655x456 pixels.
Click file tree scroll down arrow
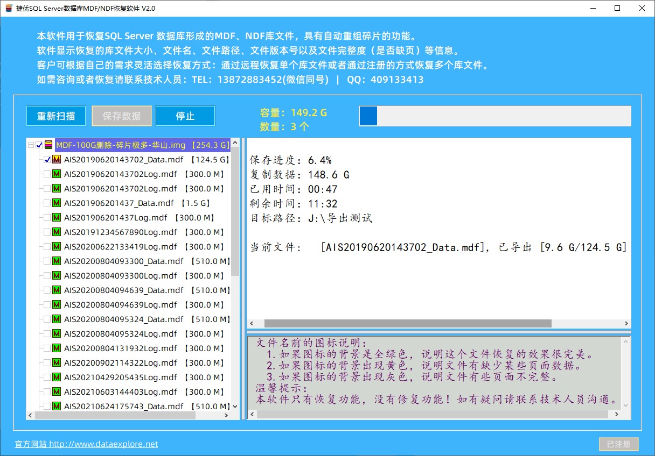point(235,407)
